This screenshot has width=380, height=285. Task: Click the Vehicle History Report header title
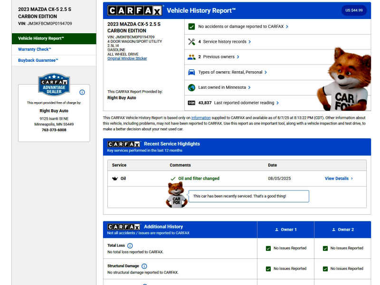[x=201, y=10]
